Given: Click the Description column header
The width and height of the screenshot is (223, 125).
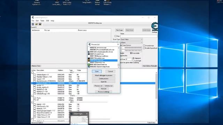Looking at the screenshot, I should click(40, 70).
